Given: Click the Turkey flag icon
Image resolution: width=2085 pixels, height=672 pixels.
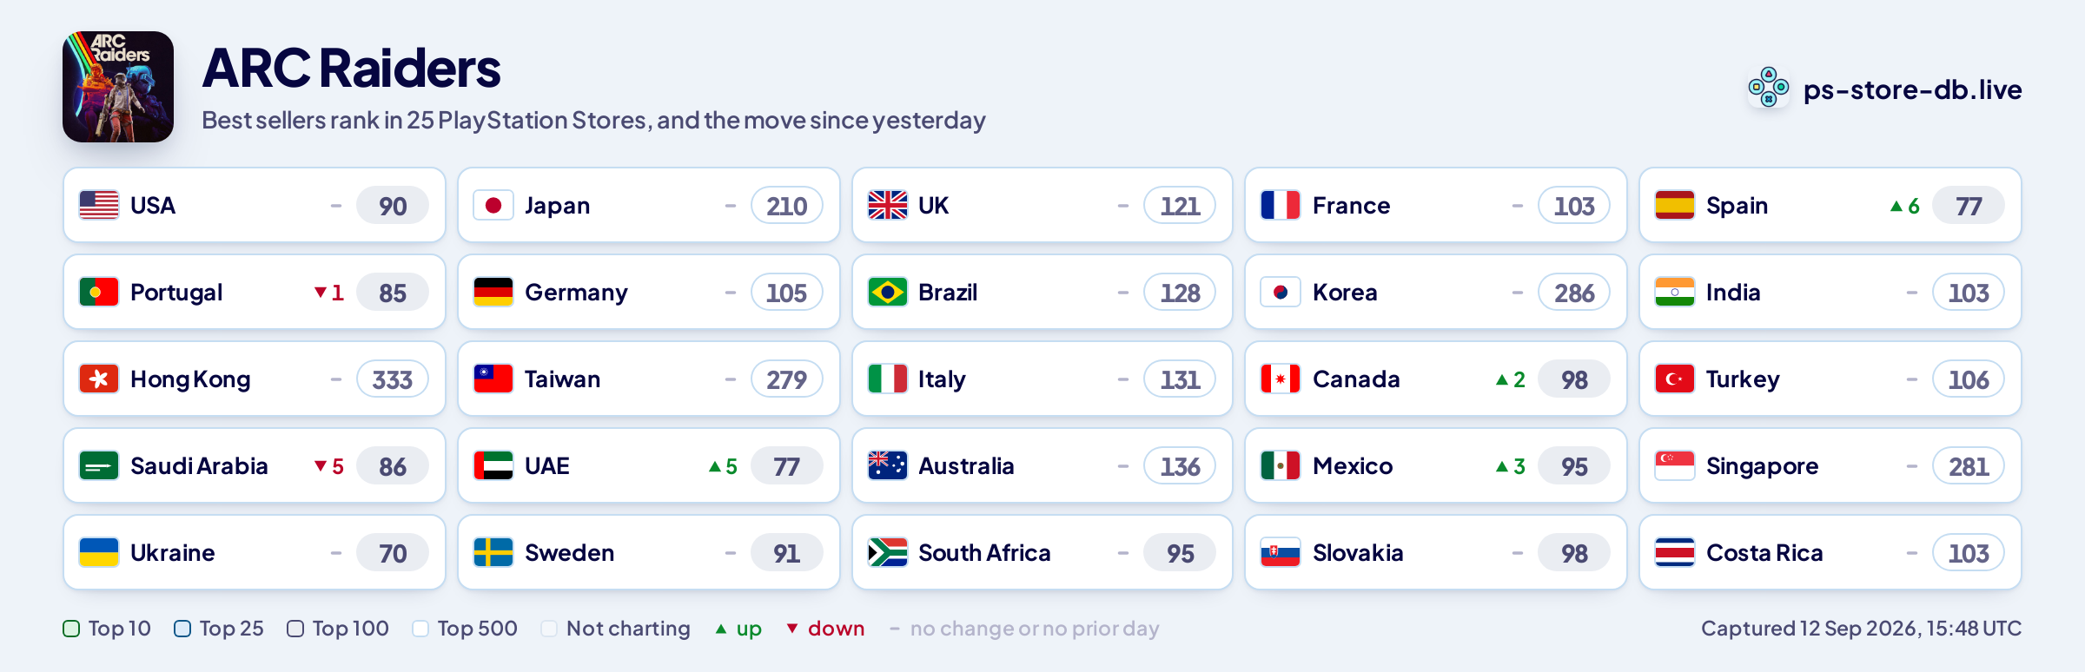Looking at the screenshot, I should pos(1674,379).
